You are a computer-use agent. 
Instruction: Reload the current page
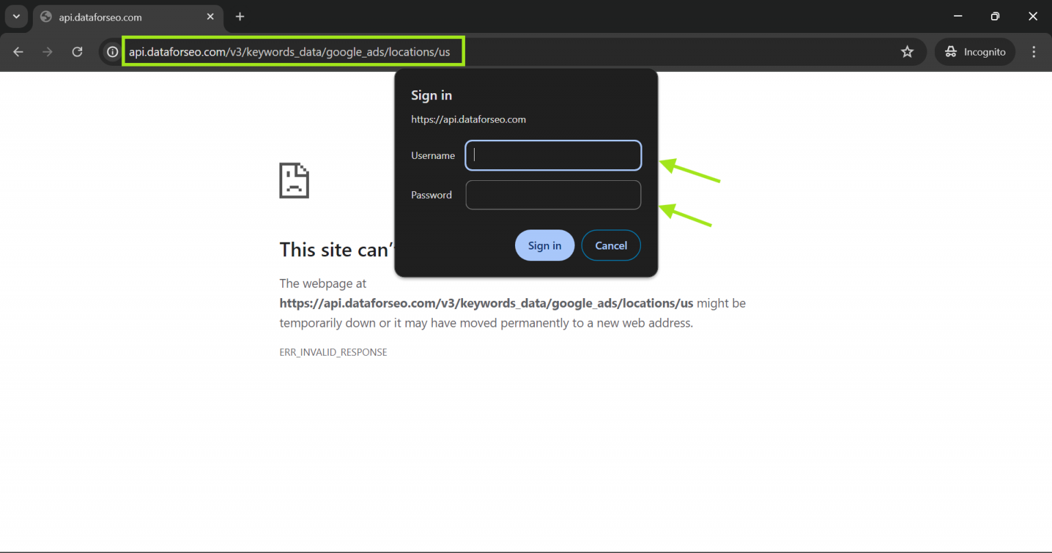coord(77,51)
